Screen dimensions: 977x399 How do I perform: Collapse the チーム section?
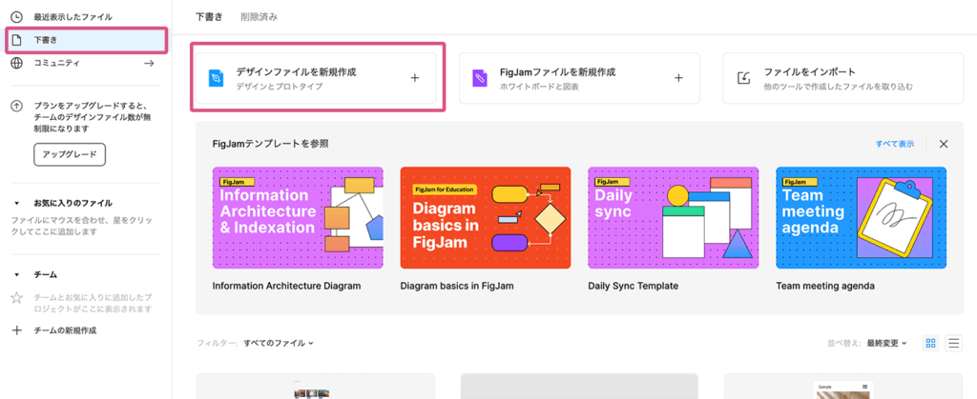coord(16,274)
